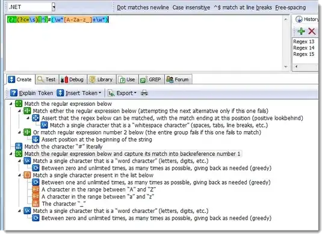The height and width of the screenshot is (237, 325).
Task: Collapse 'single character present in the list' node
Action: point(19,175)
